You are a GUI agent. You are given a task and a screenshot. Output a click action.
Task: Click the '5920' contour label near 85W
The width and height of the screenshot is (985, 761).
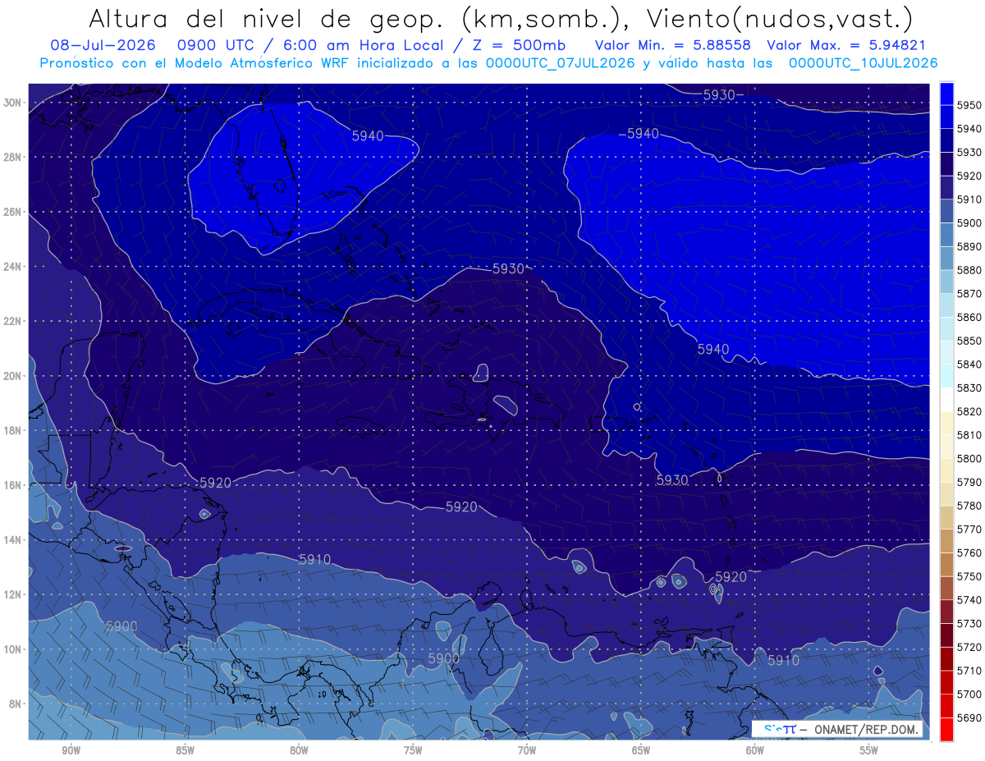(x=215, y=483)
